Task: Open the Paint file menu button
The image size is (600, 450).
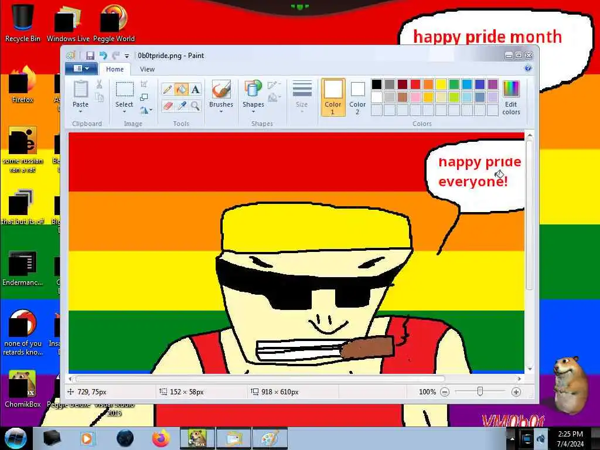Action: (x=81, y=69)
